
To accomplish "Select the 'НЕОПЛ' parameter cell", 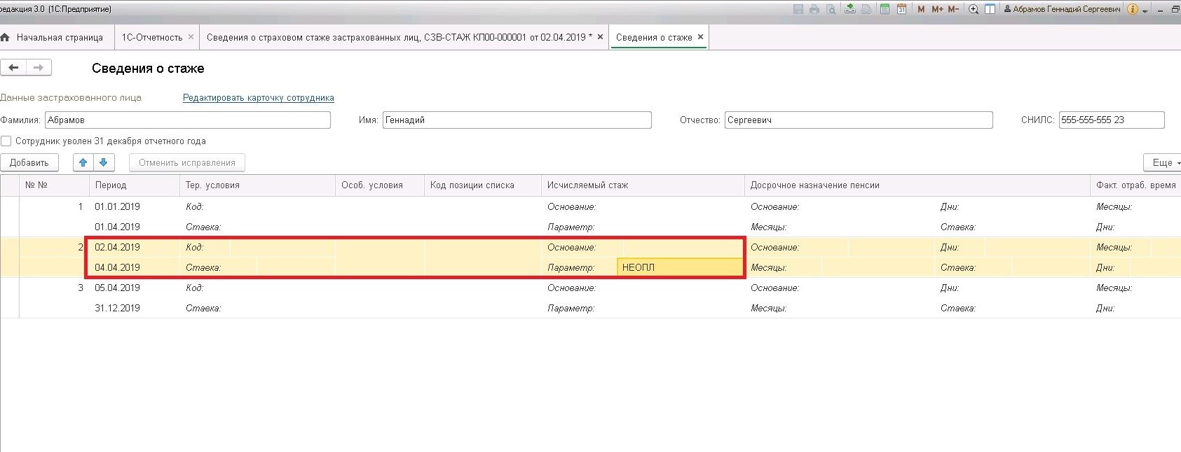I will [678, 267].
